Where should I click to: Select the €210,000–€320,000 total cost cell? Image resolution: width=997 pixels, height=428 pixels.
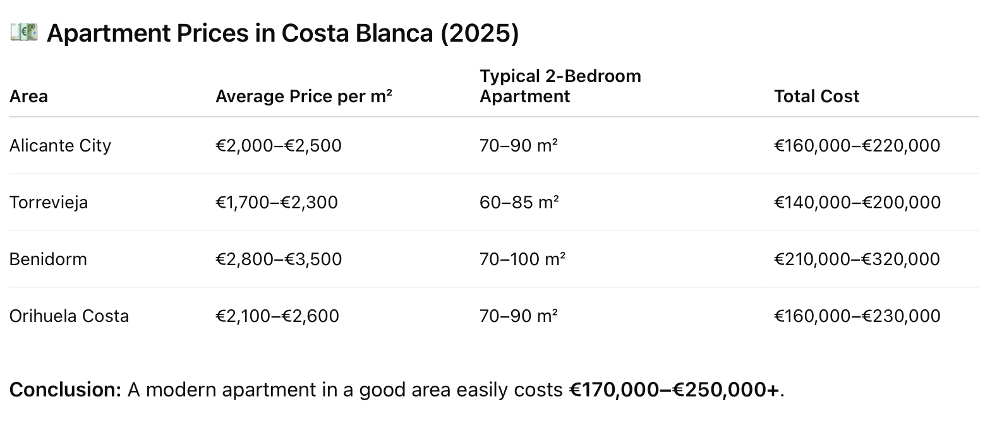point(857,259)
